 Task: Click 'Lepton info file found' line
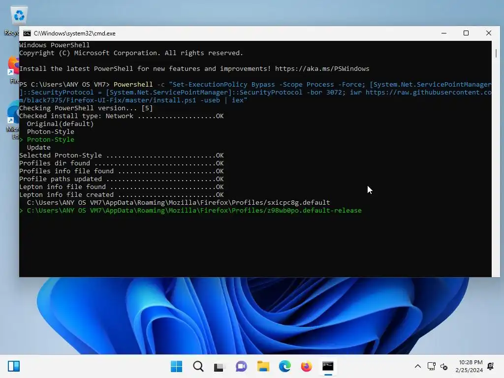click(x=122, y=187)
